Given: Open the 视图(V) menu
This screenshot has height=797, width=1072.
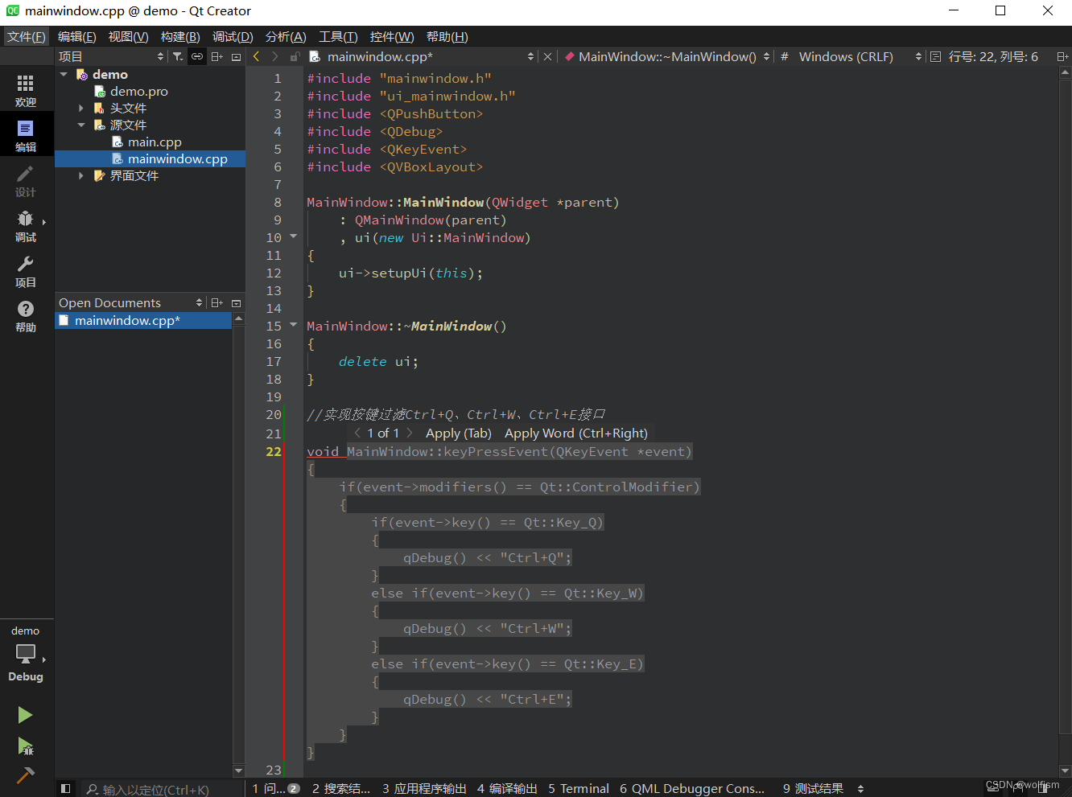Looking at the screenshot, I should pos(129,37).
